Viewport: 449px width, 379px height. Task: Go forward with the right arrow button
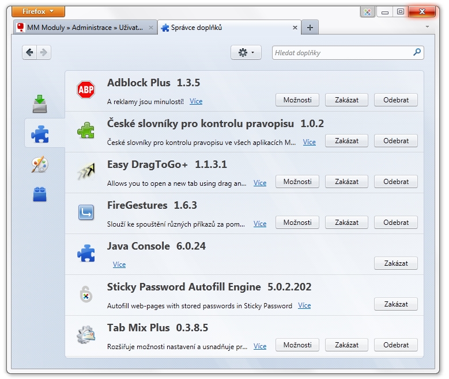tap(44, 52)
